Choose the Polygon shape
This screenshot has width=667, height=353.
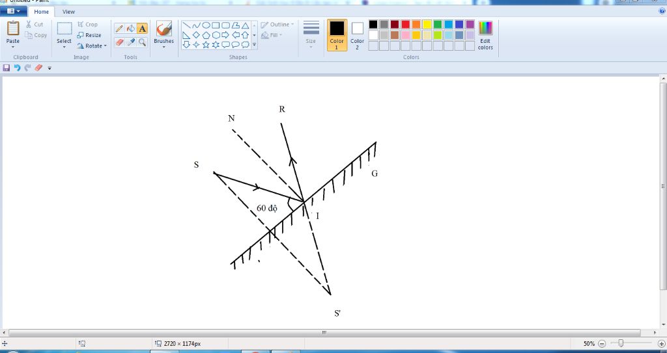coord(235,25)
